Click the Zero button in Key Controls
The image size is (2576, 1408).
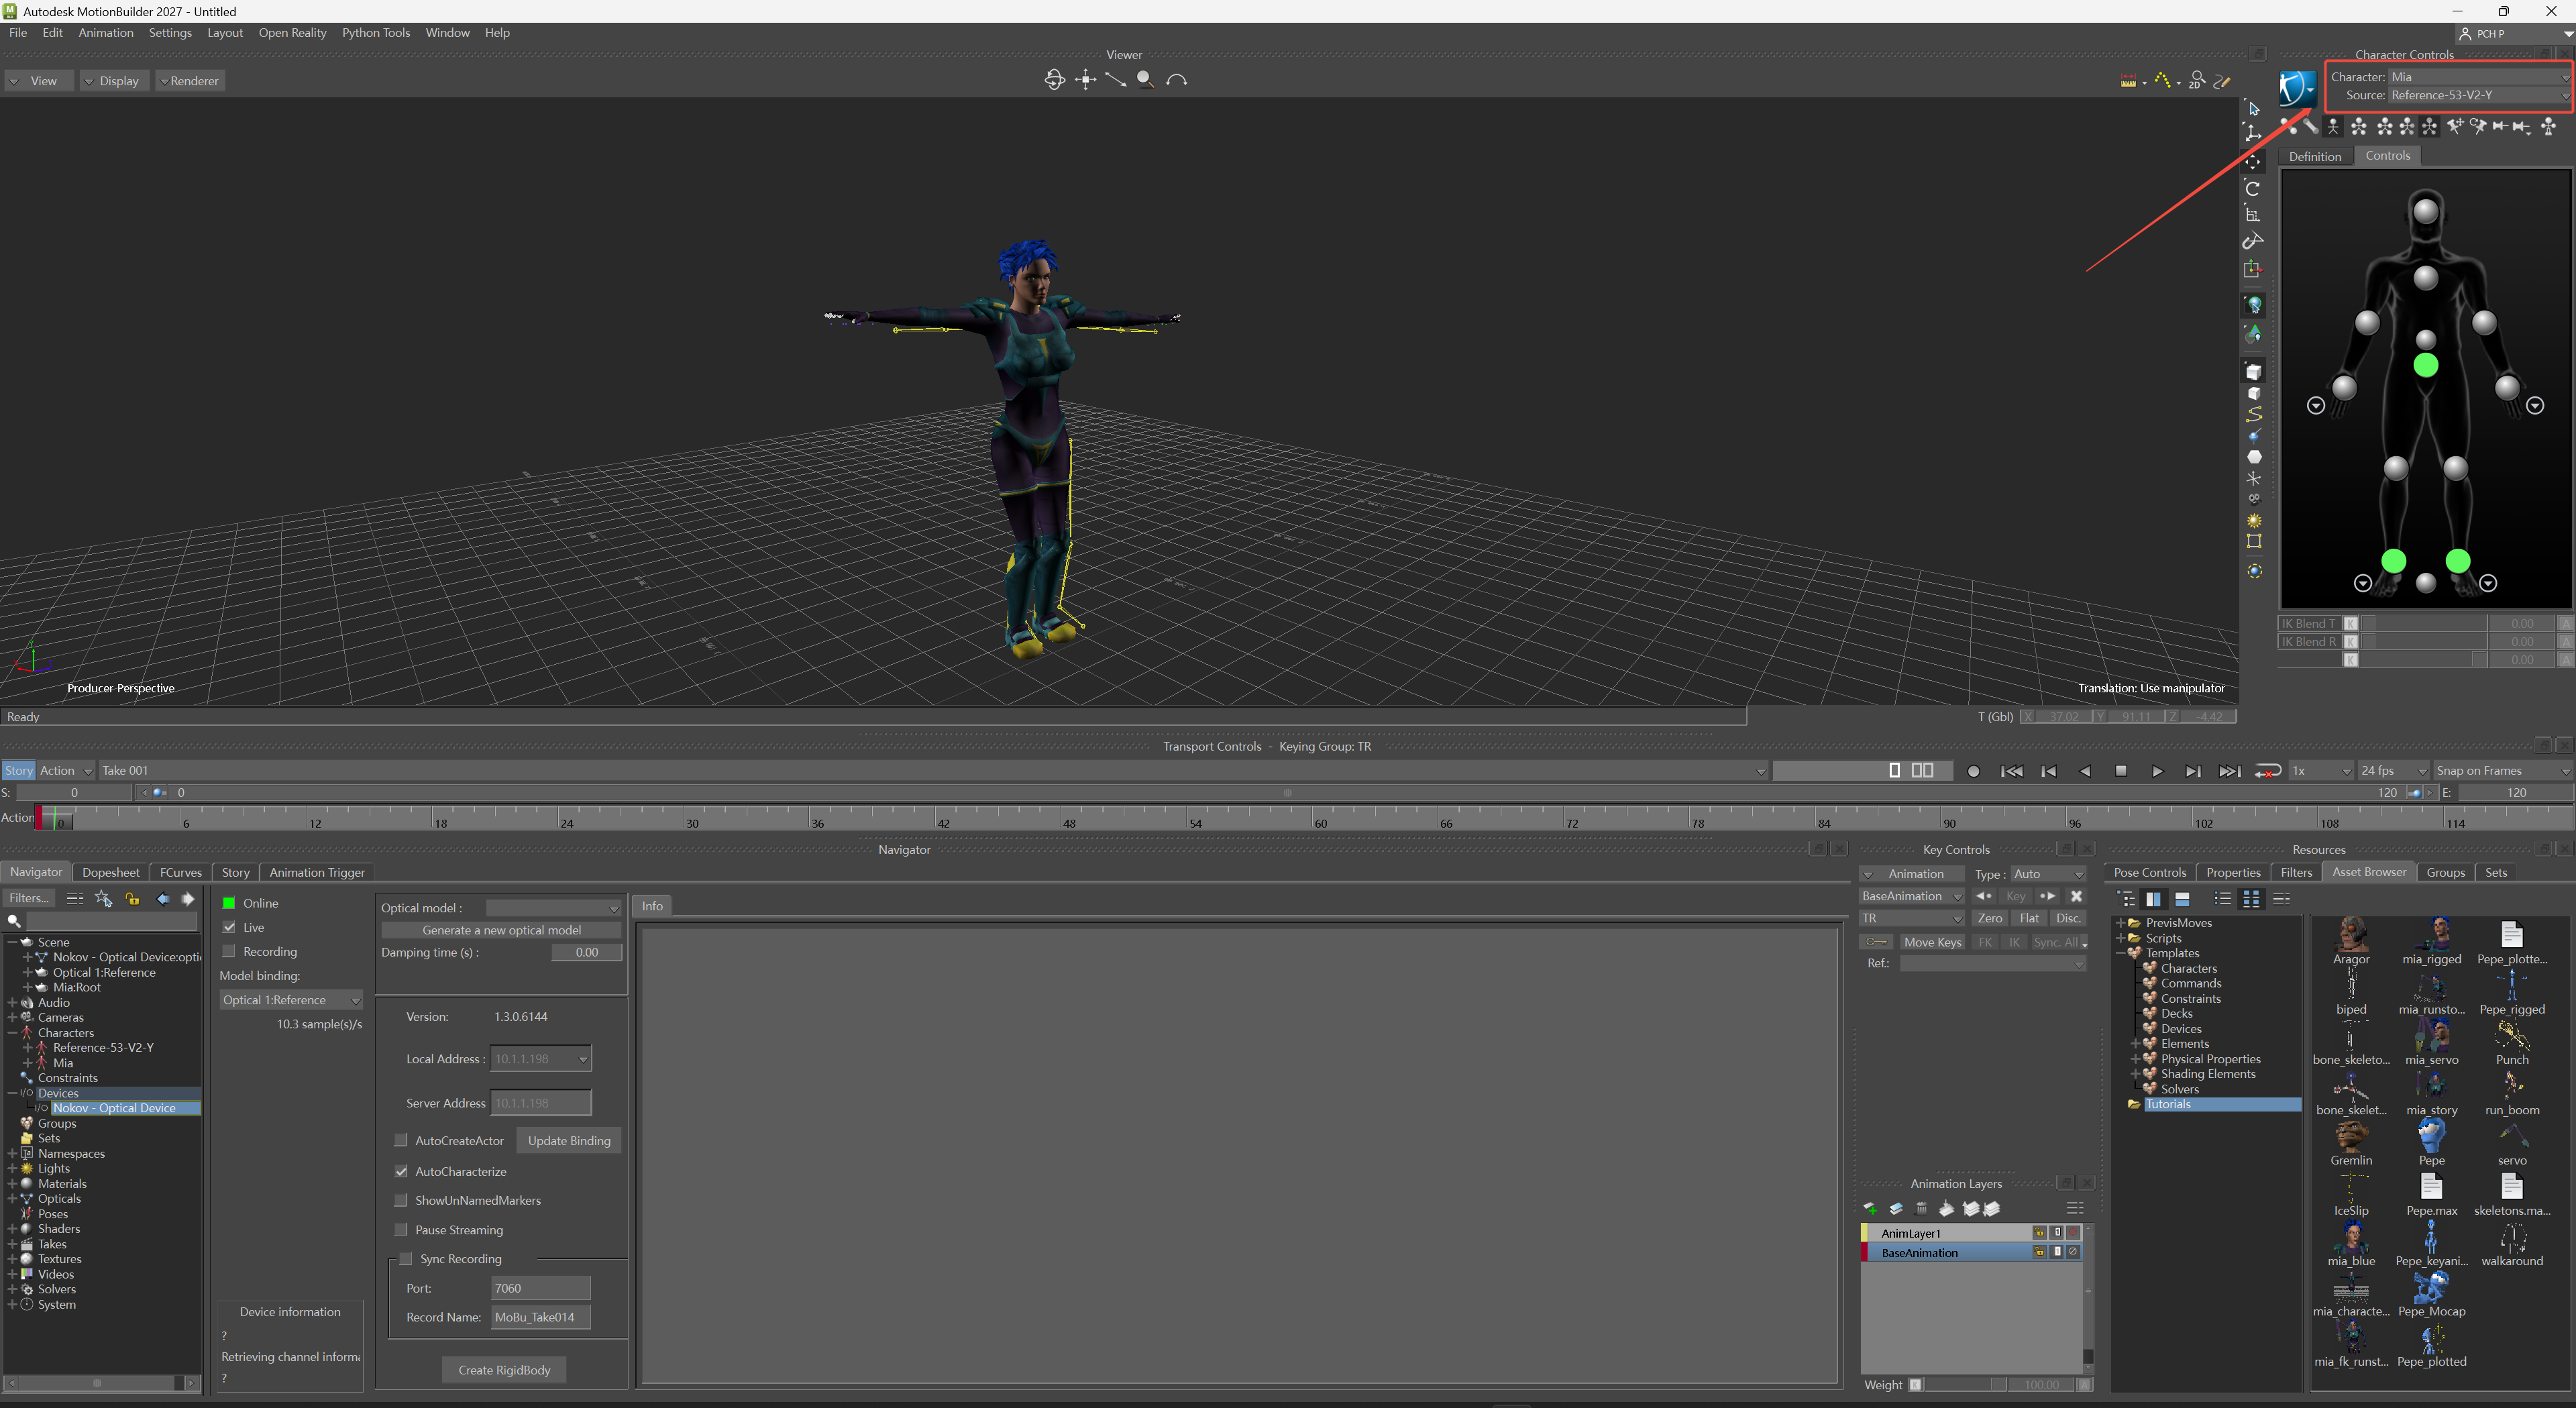tap(1990, 918)
